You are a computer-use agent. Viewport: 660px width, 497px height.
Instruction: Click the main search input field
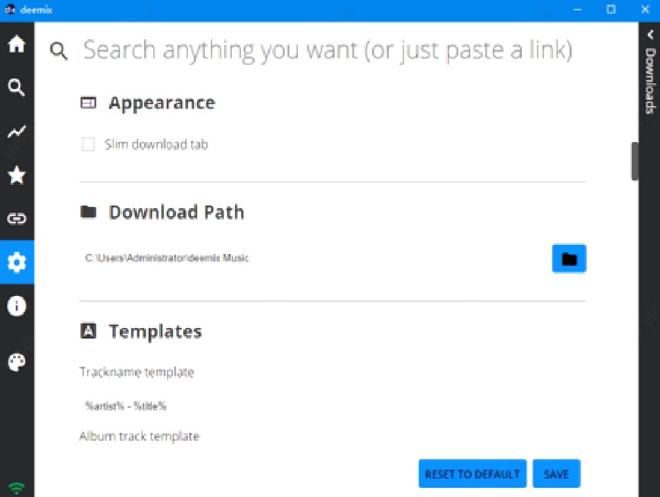click(x=327, y=50)
